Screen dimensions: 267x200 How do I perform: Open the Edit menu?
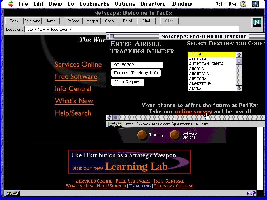(38, 4)
